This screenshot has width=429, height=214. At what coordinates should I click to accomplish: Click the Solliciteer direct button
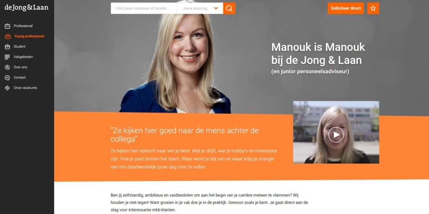(x=346, y=8)
